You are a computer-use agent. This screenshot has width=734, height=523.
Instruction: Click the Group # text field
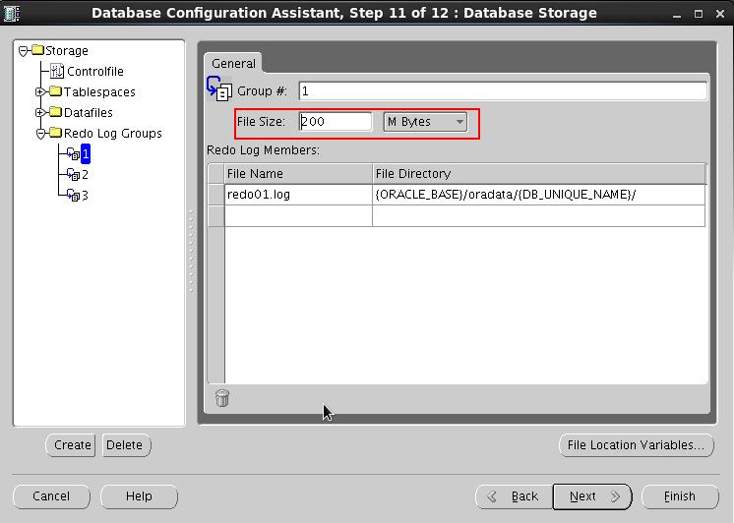[502, 91]
